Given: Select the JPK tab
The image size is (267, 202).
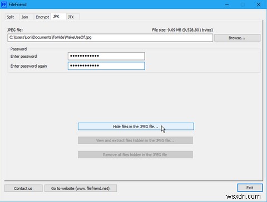Looking at the screenshot, I should point(58,17).
